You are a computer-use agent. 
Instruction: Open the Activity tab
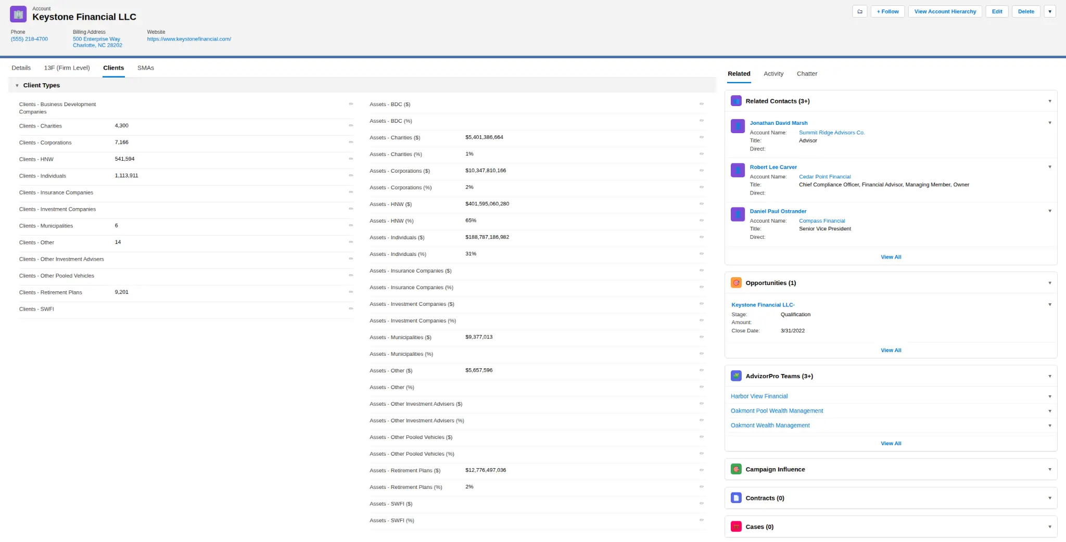(x=773, y=73)
